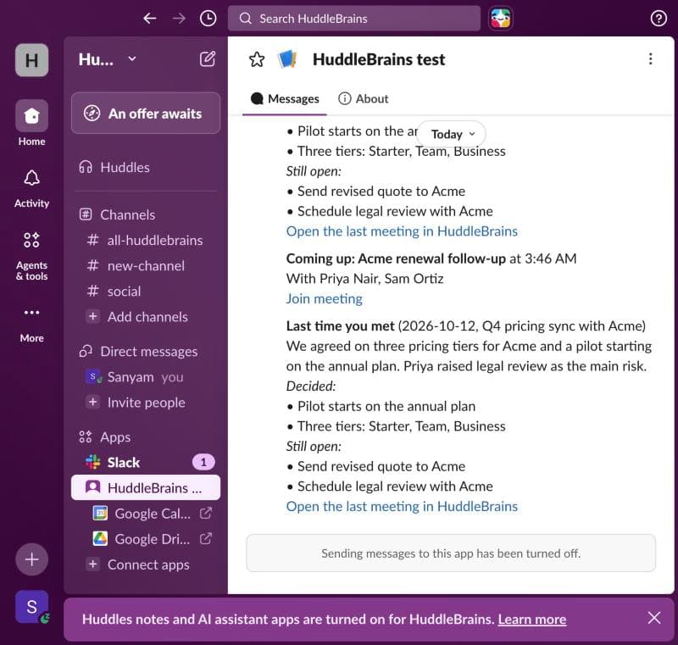Viewport: 678px width, 645px height.
Task: Click the Search HuddleBrains field
Action: point(353,19)
